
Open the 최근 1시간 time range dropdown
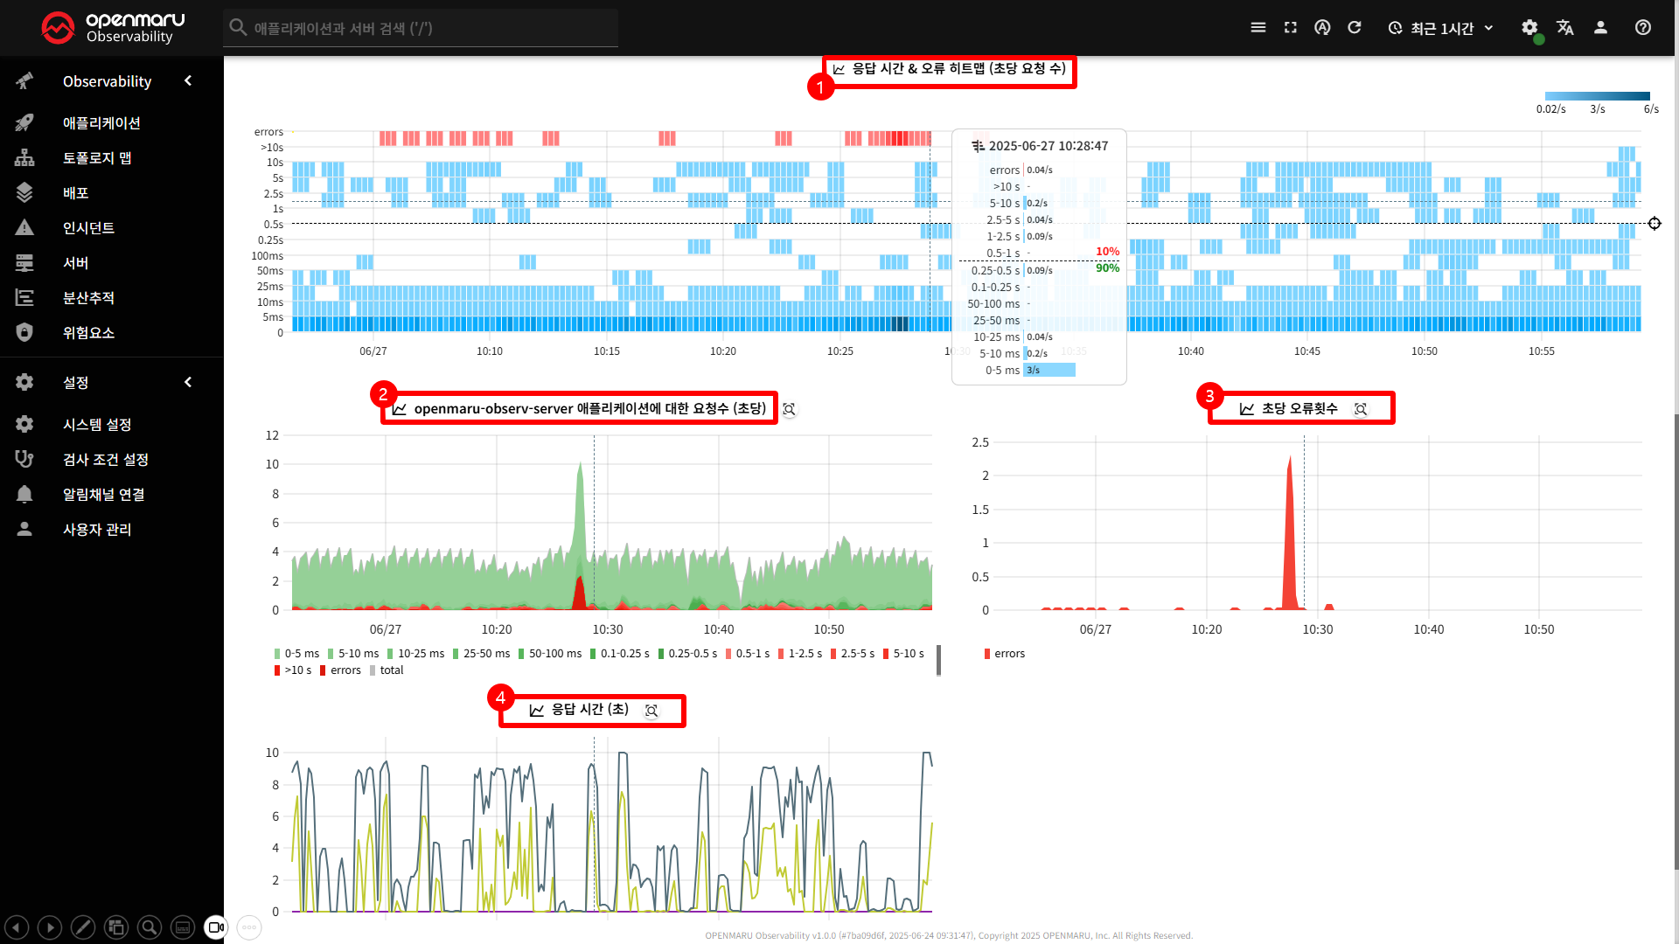pyautogui.click(x=1441, y=28)
